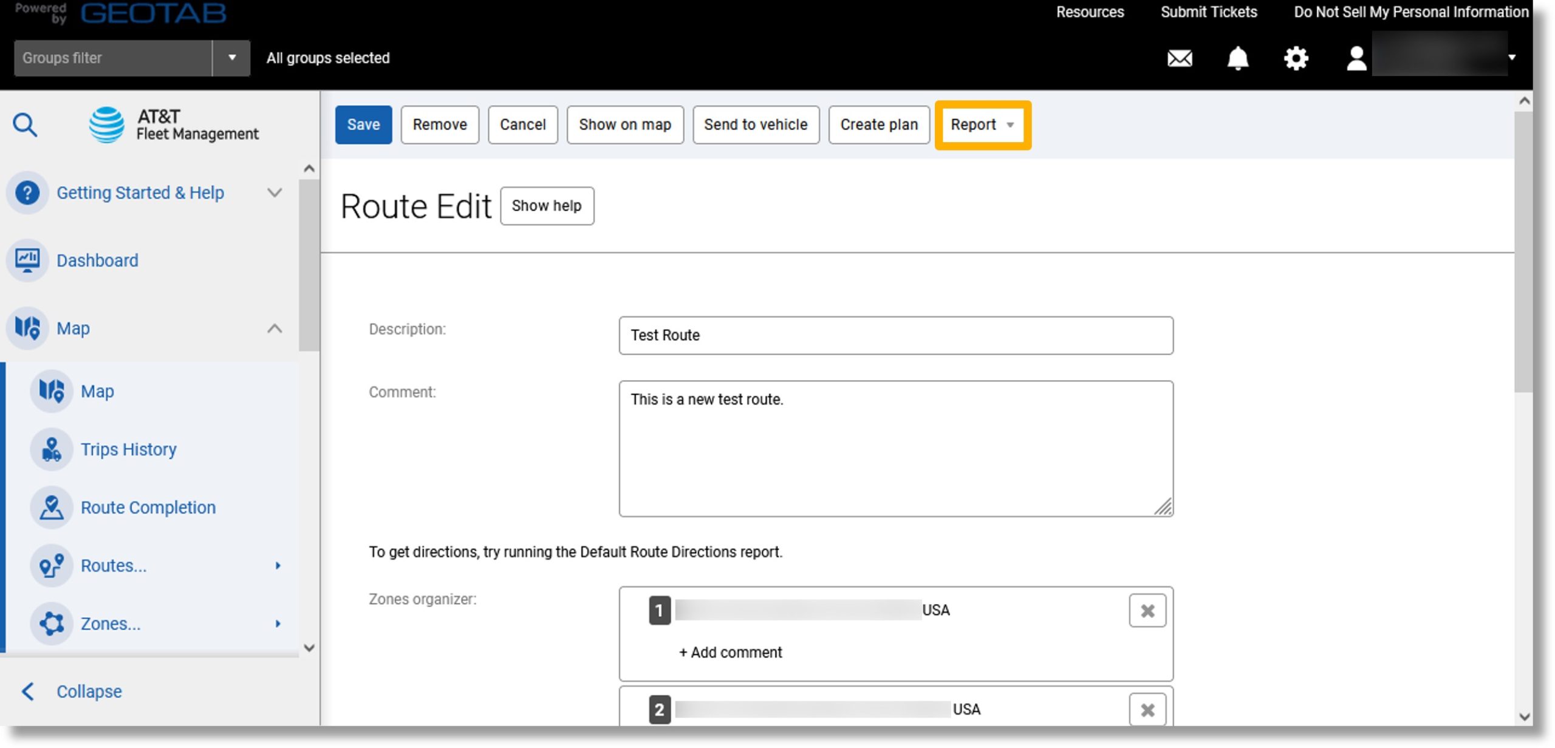Click the Show help button
The image size is (1555, 748).
(547, 206)
